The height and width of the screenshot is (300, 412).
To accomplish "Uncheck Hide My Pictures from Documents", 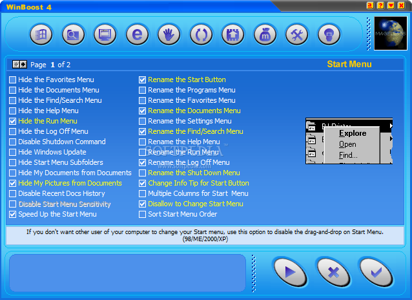I will (x=12, y=183).
